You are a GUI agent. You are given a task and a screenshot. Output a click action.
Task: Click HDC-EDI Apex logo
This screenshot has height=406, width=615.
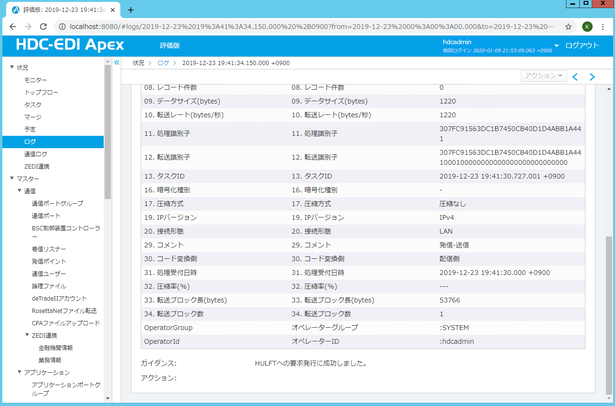[70, 45]
